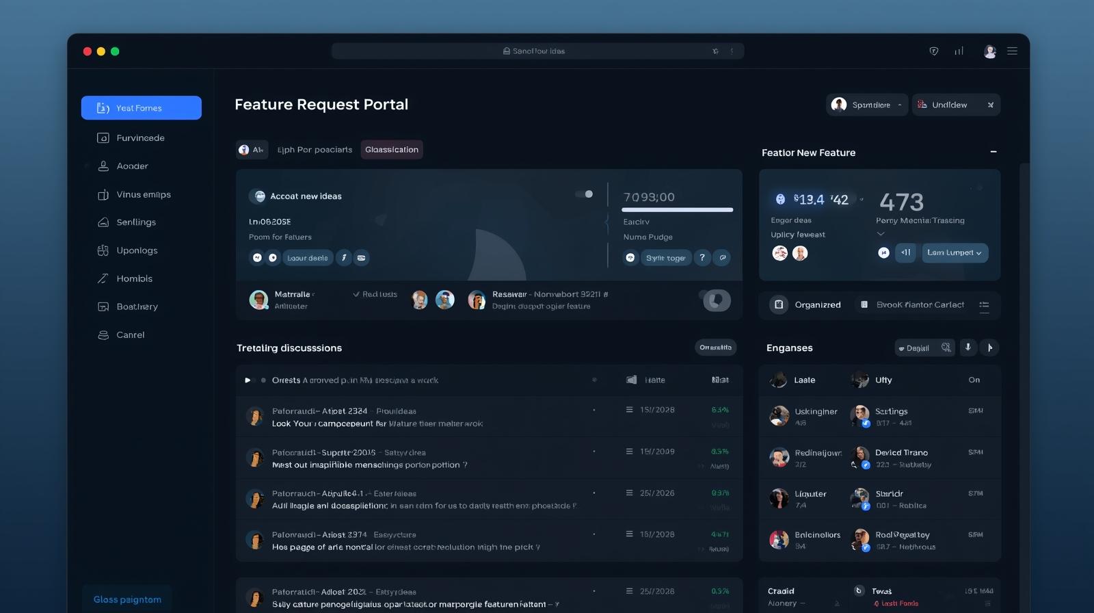
Task: Click the Canrel stack icon
Action: 103,335
